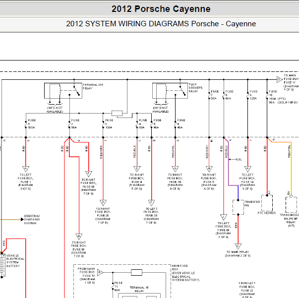Click connector triangle J to left fuse box fuse 38
The image size is (299, 298).
pyautogui.click(x=224, y=217)
